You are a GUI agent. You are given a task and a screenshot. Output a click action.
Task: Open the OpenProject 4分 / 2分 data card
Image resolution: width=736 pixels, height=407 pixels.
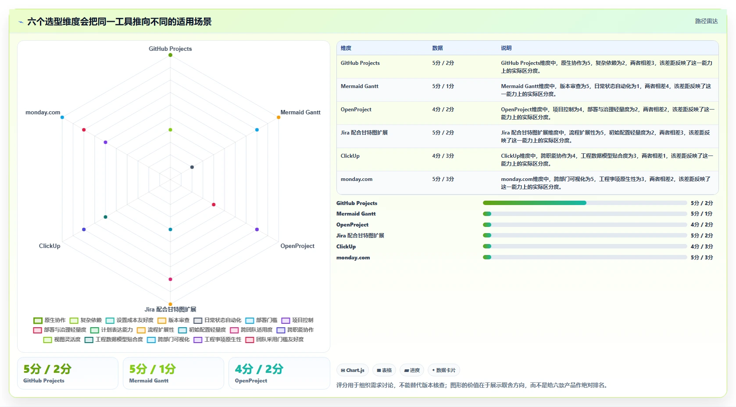279,373
